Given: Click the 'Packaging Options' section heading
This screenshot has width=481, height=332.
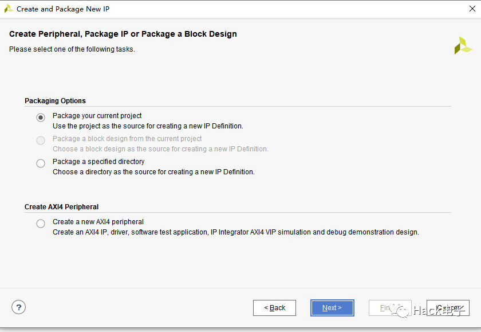Looking at the screenshot, I should [x=55, y=101].
